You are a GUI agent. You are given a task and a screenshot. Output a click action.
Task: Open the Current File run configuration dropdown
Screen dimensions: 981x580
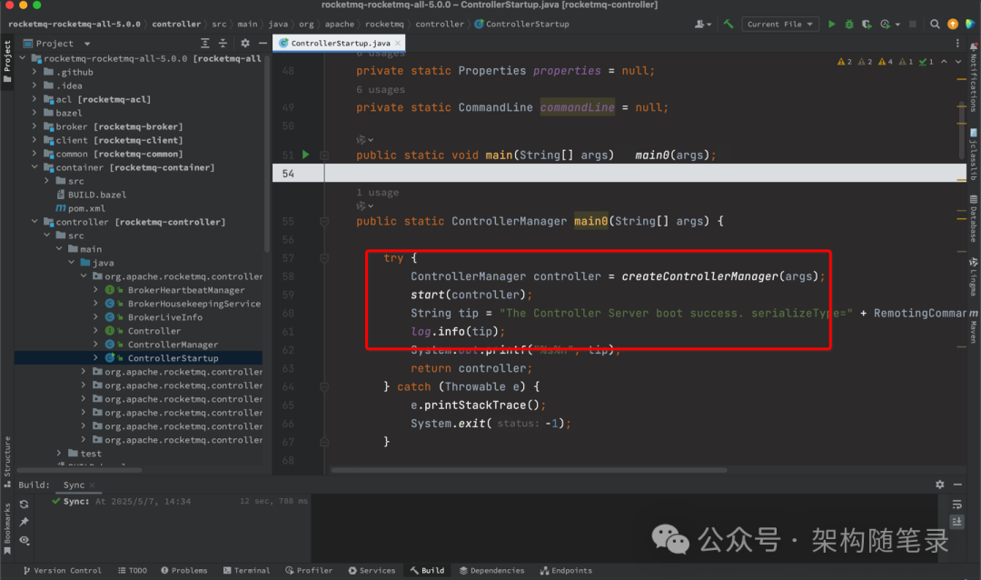pyautogui.click(x=779, y=24)
